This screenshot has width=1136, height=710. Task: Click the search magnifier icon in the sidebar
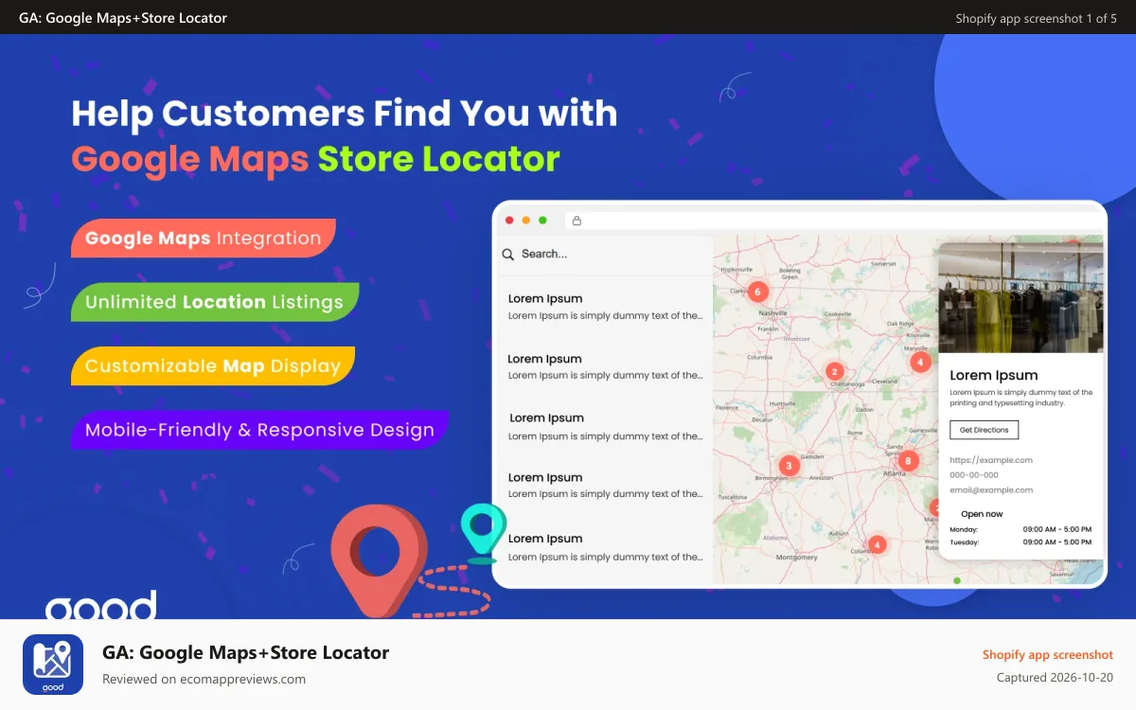pos(508,254)
